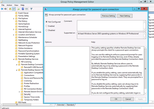The image size is (154, 109).
Task: Collapse the Remote Desktop Session Host node
Action: click(17, 70)
